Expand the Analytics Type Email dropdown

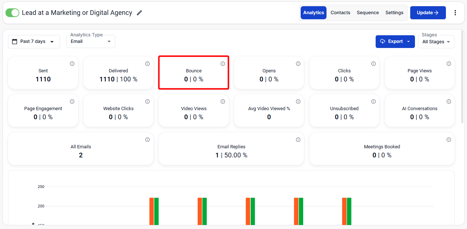91,41
